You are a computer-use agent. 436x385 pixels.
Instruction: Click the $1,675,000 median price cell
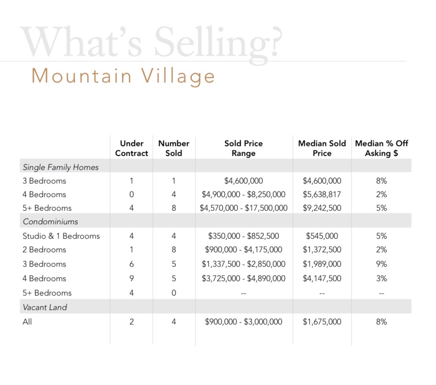pyautogui.click(x=322, y=322)
